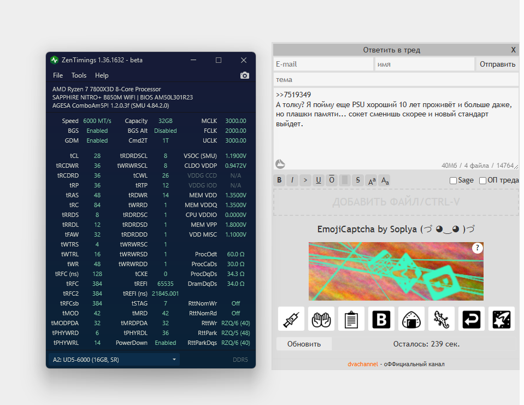524x405 pixels.
Task: Click the captcha help question mark icon
Action: point(478,248)
